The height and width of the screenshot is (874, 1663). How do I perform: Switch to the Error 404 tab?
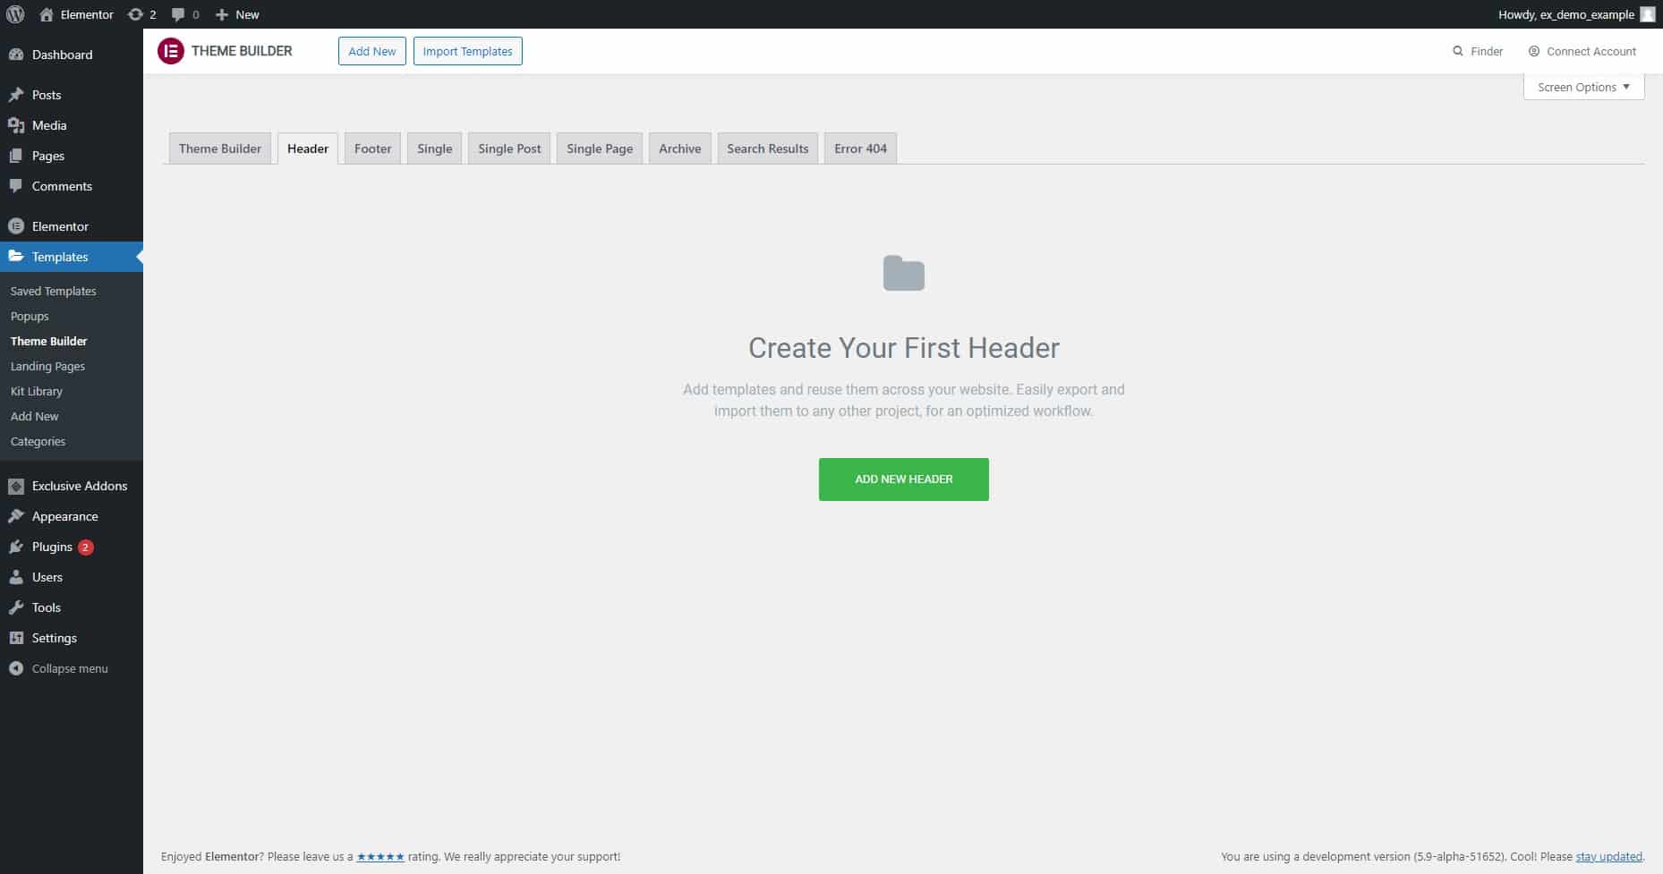tap(860, 148)
